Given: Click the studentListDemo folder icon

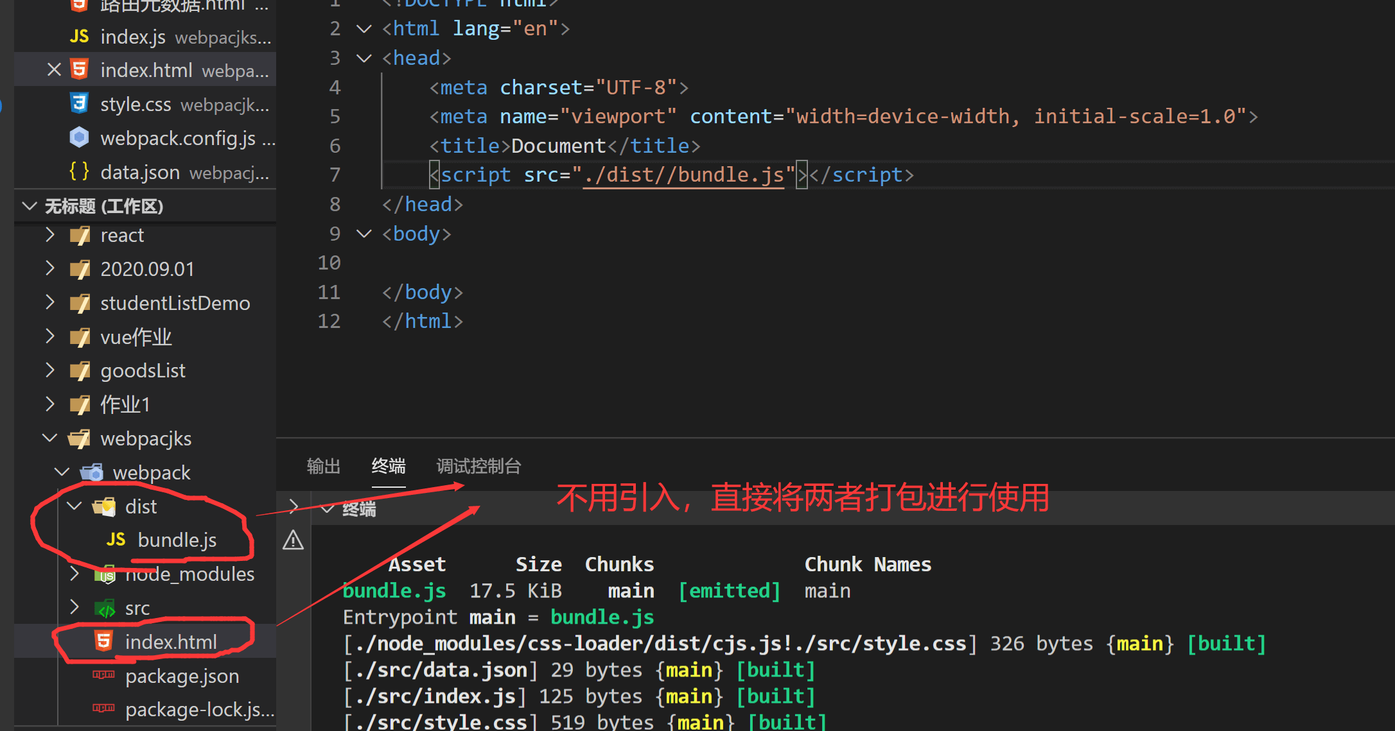Looking at the screenshot, I should tap(80, 303).
